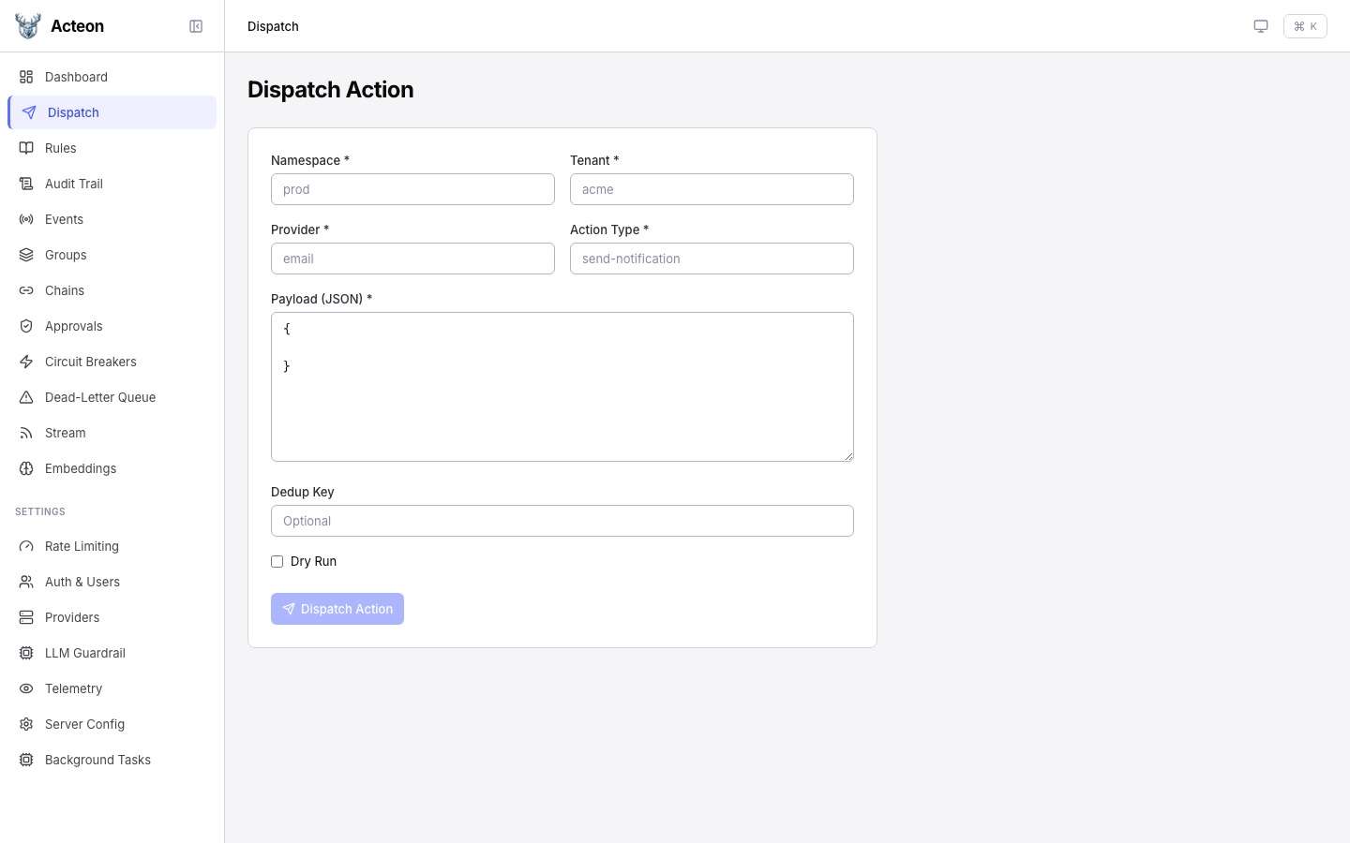The height and width of the screenshot is (843, 1350).
Task: Go to the Audit Trail page
Action: (x=74, y=184)
